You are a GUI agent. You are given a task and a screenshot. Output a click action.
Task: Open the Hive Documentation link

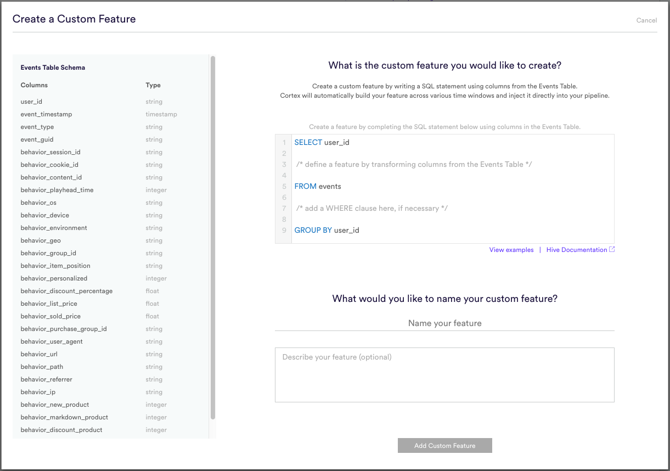coord(577,250)
